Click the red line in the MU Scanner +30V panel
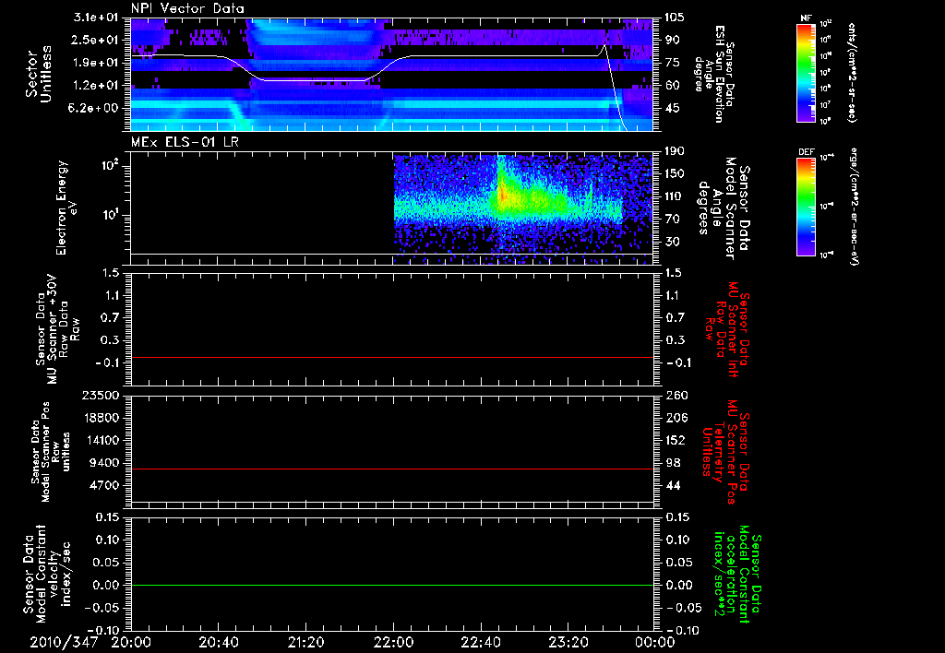Screen dimensions: 945x653 pyautogui.click(x=392, y=357)
